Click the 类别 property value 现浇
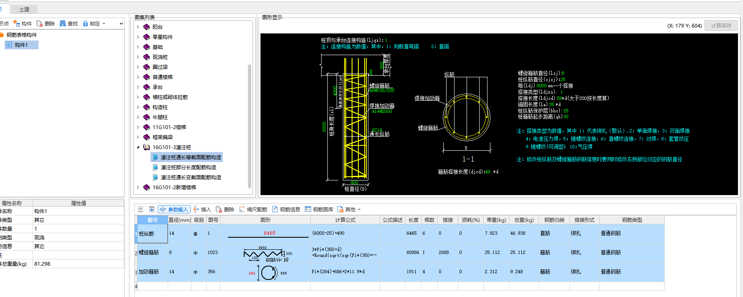This screenshot has height=297, width=743. click(78, 237)
